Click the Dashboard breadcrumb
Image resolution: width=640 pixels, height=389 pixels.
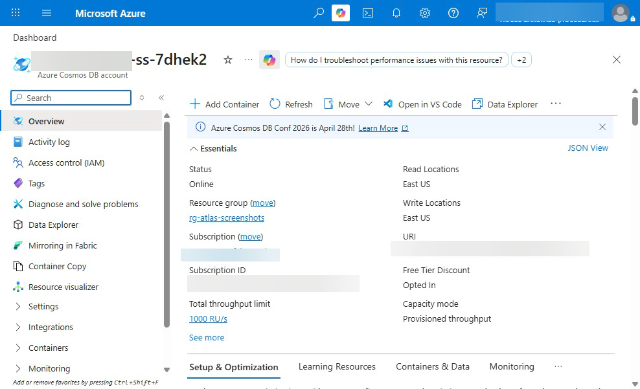[35, 38]
